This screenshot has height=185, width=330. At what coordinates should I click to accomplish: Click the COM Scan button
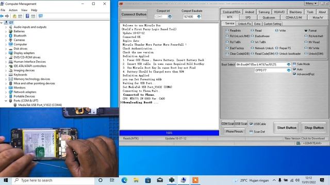tap(228, 124)
